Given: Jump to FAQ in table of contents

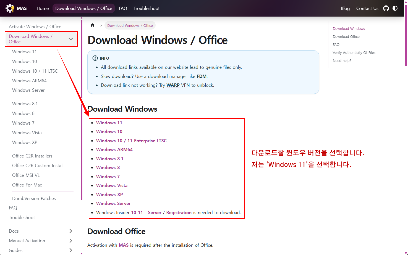Looking at the screenshot, I should [x=336, y=44].
